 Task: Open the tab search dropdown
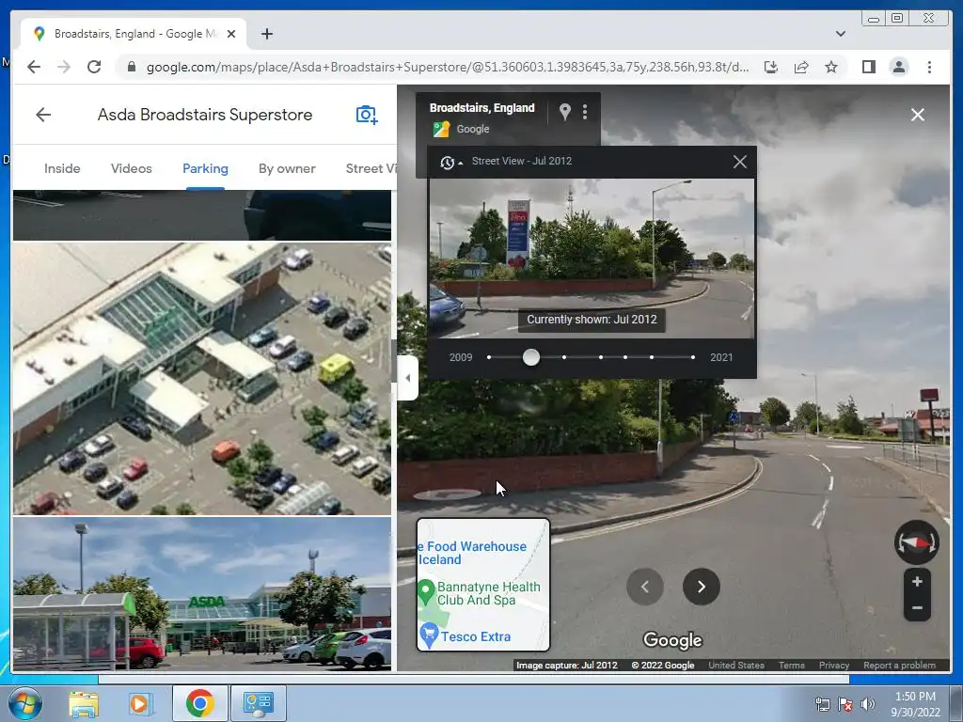(x=840, y=34)
